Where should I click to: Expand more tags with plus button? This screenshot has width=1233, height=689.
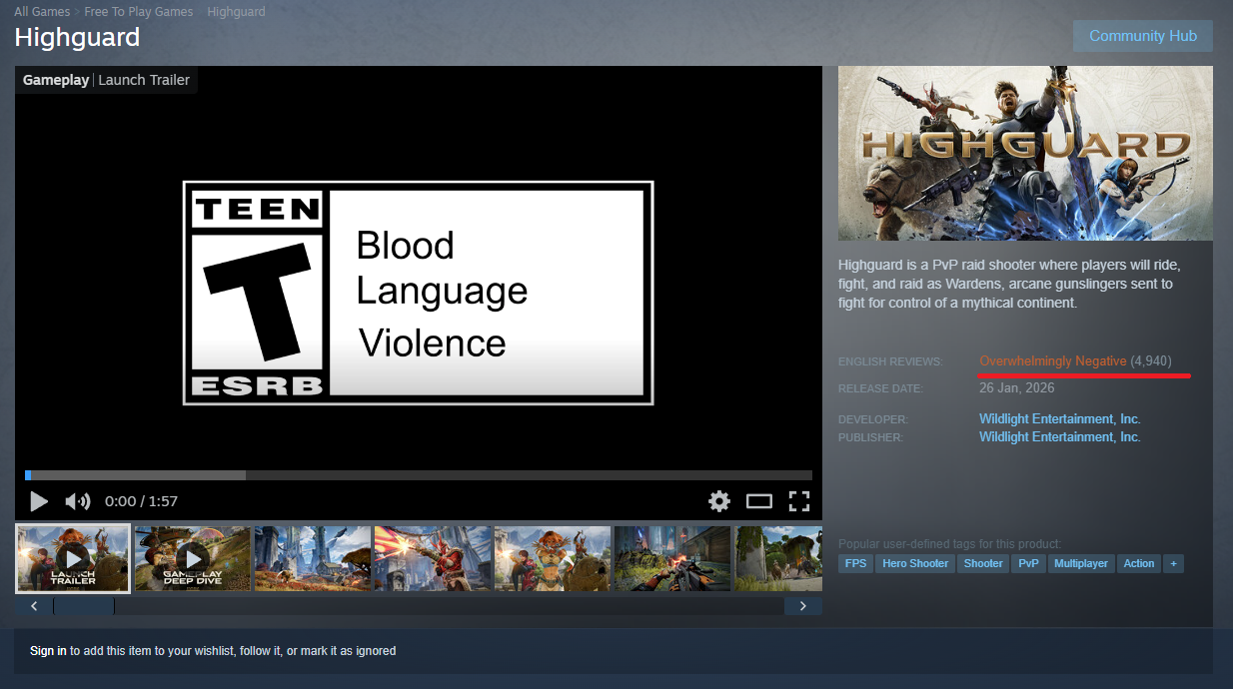point(1173,563)
